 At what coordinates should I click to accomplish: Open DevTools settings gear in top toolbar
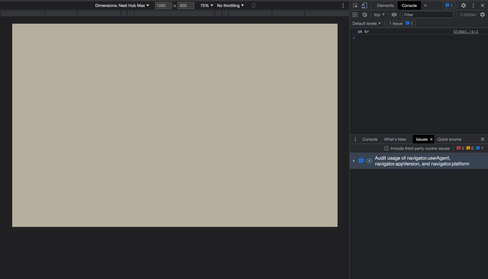pyautogui.click(x=464, y=5)
